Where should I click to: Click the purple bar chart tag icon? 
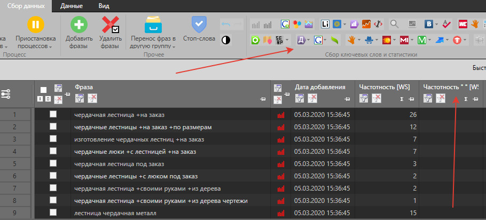coord(354,24)
